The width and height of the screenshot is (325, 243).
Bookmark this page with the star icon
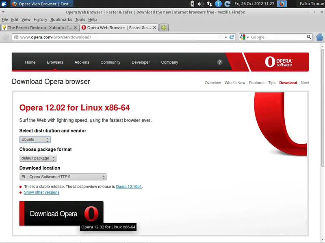pyautogui.click(x=221, y=37)
